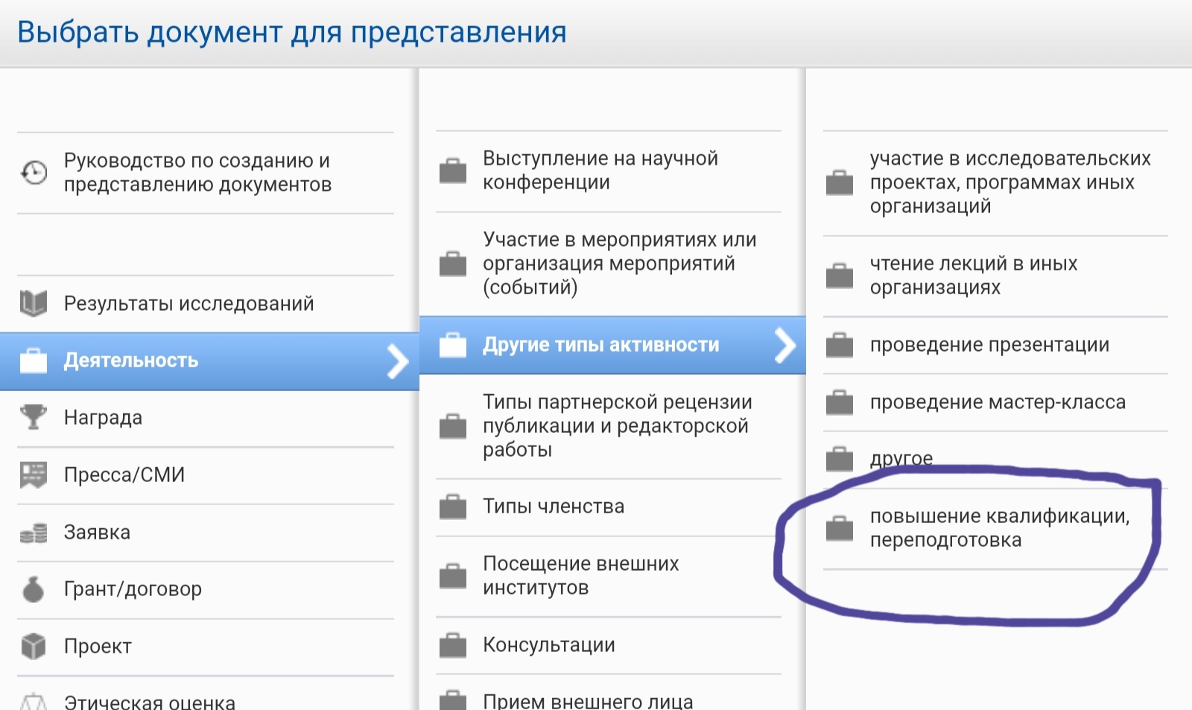Image resolution: width=1192 pixels, height=710 pixels.
Task: Choose Типы партнерской рецензии публикации
Action: 609,426
